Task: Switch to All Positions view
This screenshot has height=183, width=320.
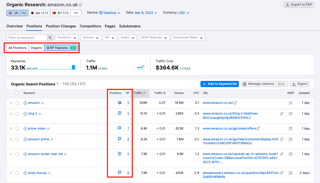Action: [x=18, y=48]
